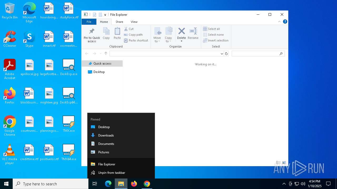Open pinned Documents in jump list
Image resolution: width=337 pixels, height=189 pixels.
pyautogui.click(x=121, y=144)
